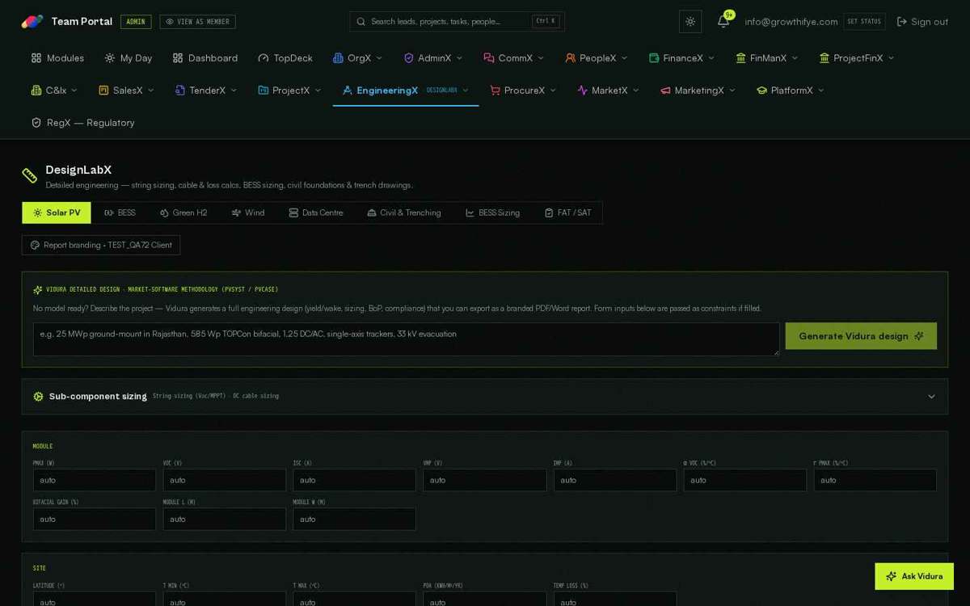Click the Dashboard grid icon
Image resolution: width=970 pixels, height=606 pixels.
(178, 58)
